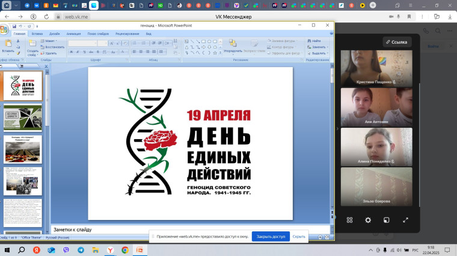The height and width of the screenshot is (256, 457).
Task: Click Кристина Пащенко's video tile
Action: point(376,68)
